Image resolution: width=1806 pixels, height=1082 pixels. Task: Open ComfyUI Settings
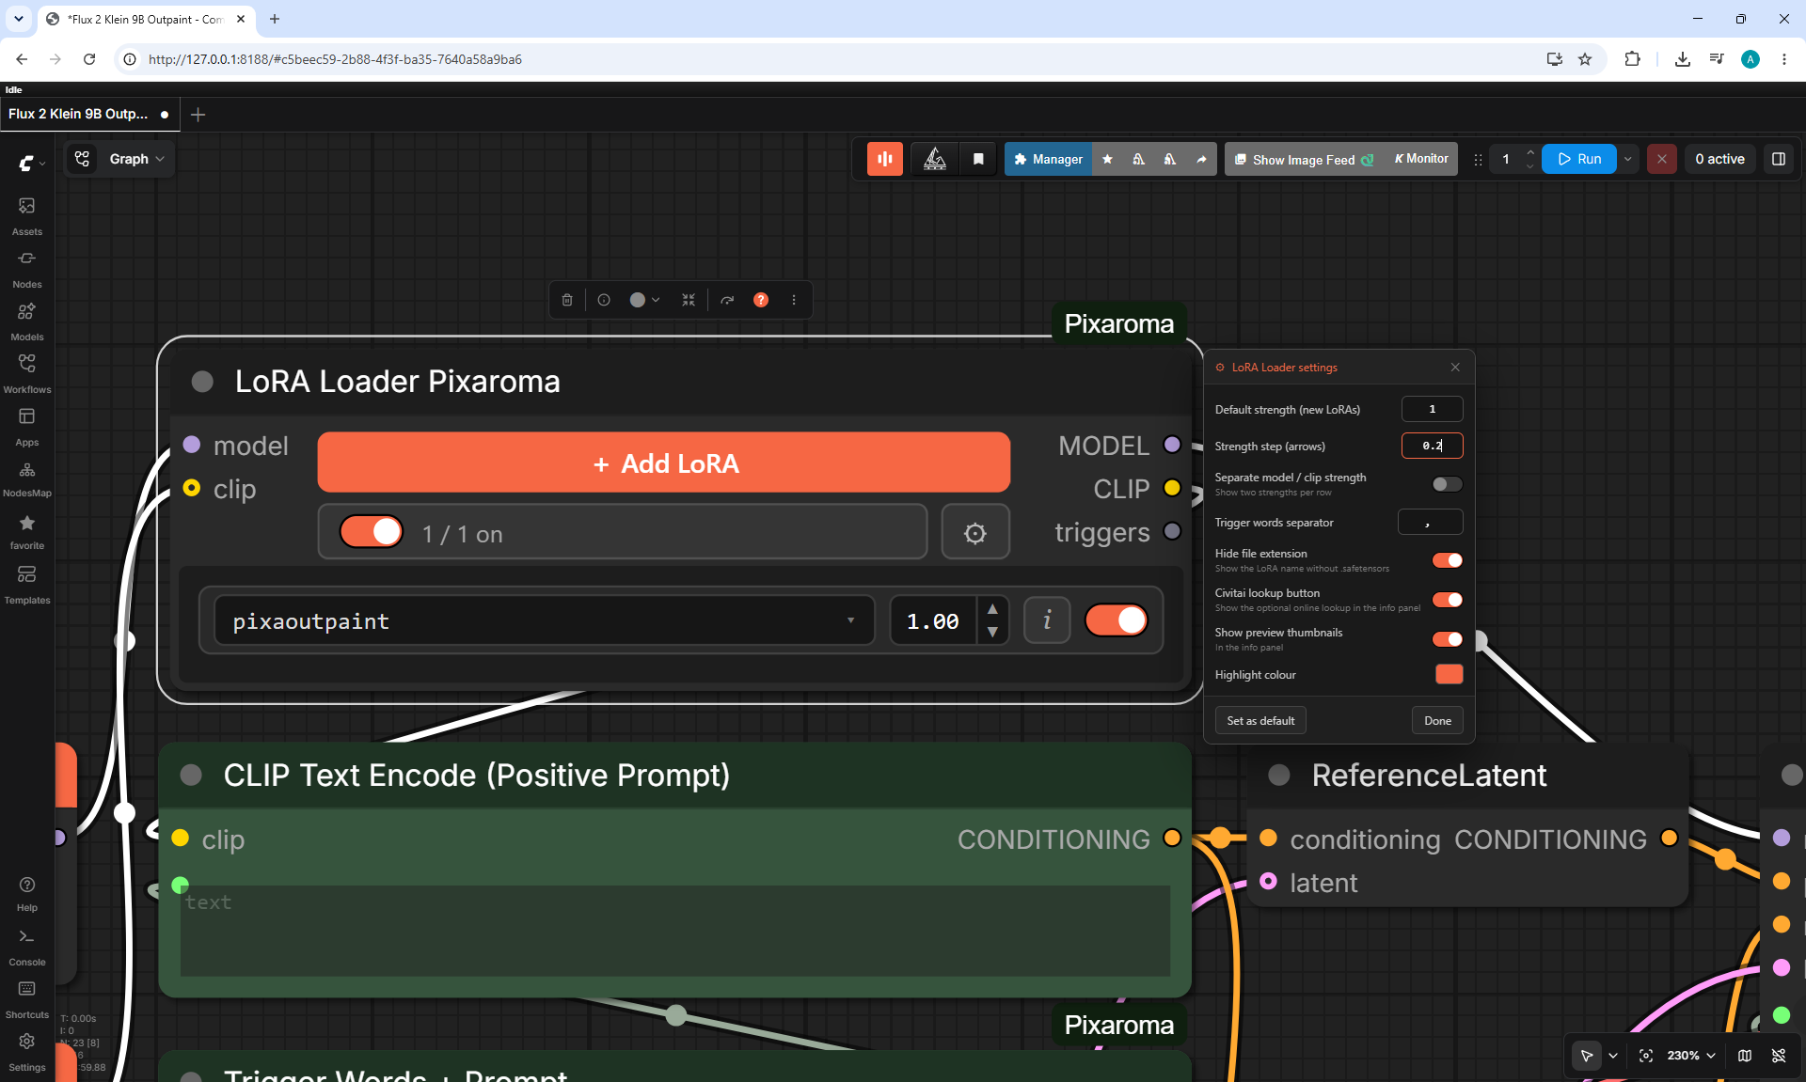(x=26, y=1053)
